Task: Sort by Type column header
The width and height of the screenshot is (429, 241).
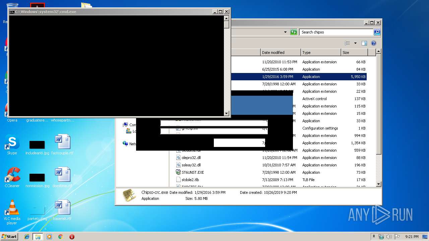Action: coord(321,53)
